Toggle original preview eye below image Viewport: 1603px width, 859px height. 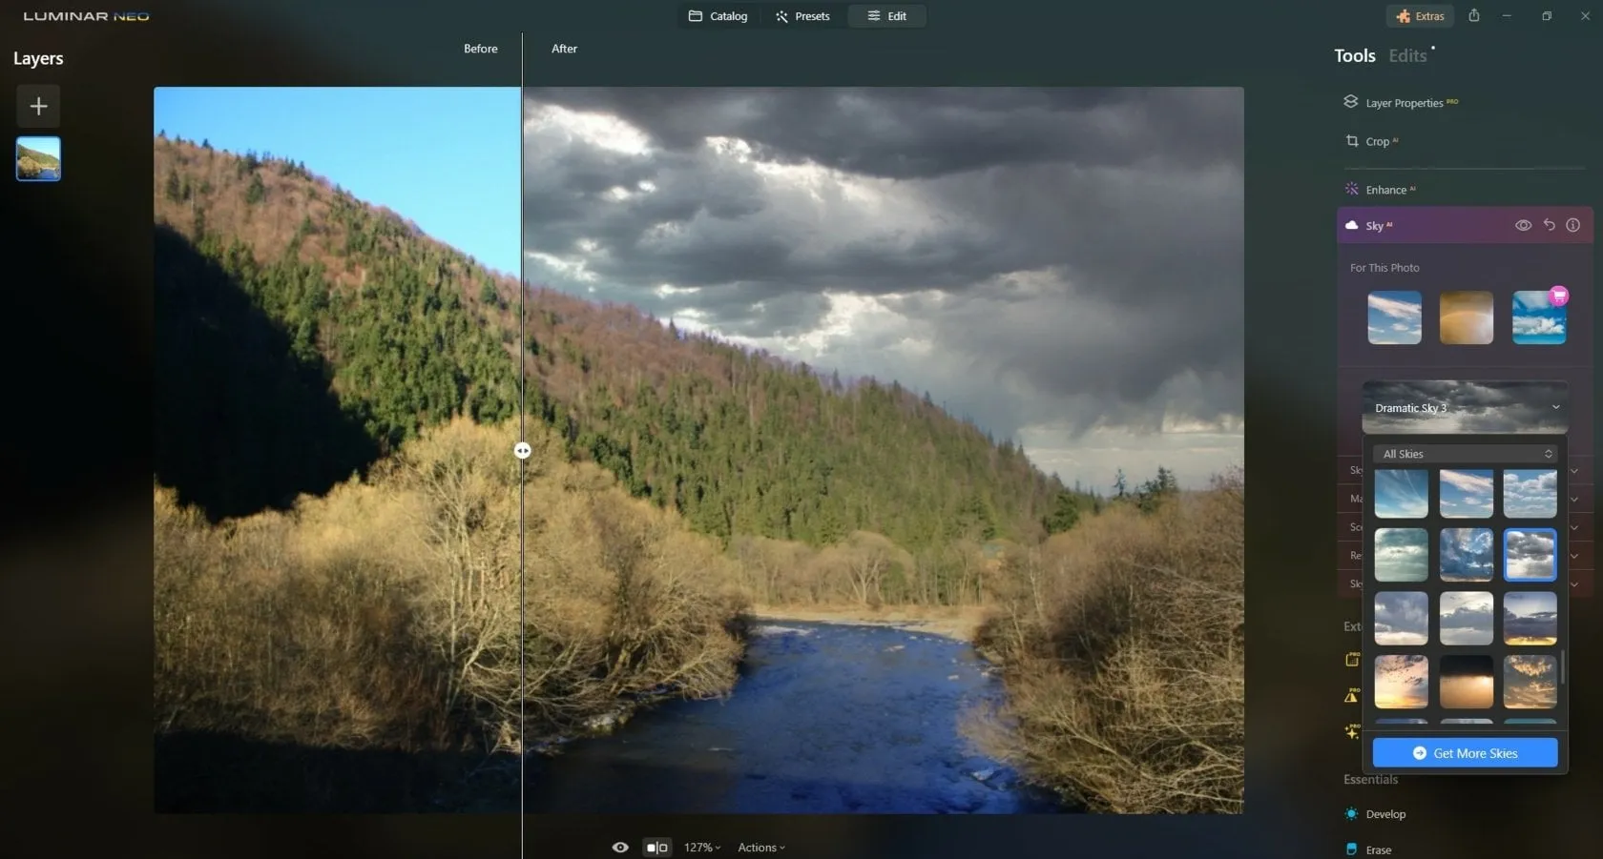coord(620,848)
